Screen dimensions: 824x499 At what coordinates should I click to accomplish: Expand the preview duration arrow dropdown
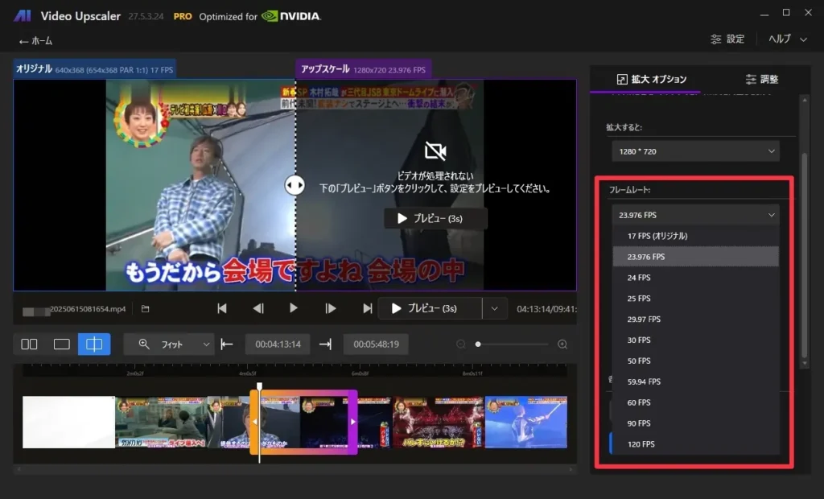coord(495,308)
